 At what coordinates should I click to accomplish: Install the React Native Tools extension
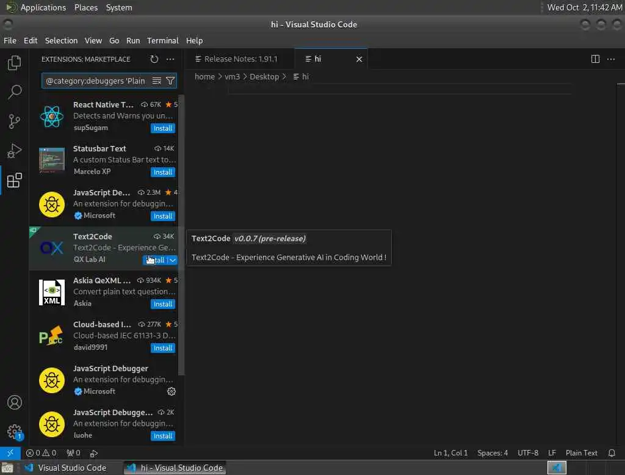tap(162, 128)
